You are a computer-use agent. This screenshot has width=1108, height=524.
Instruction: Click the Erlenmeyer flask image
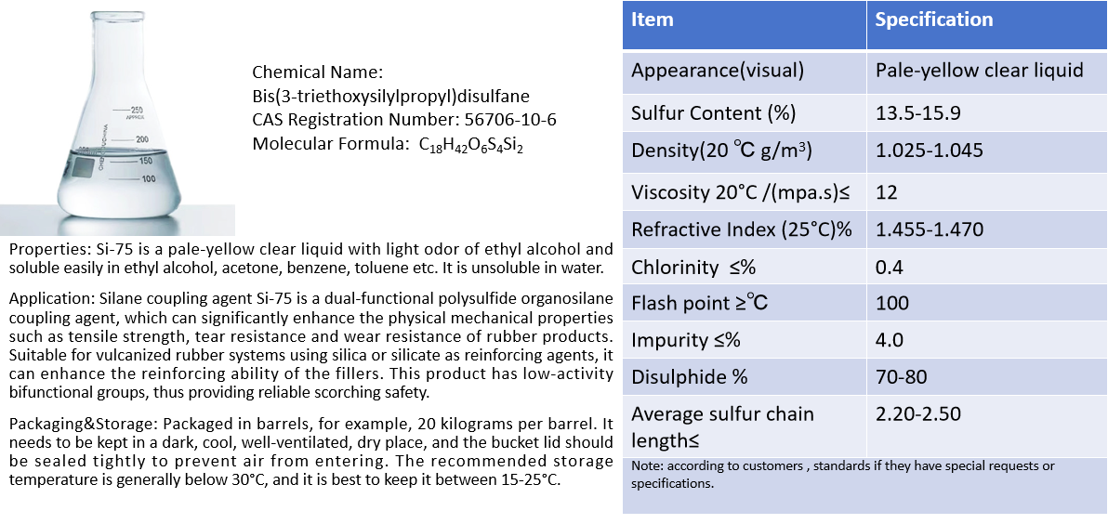(x=117, y=118)
